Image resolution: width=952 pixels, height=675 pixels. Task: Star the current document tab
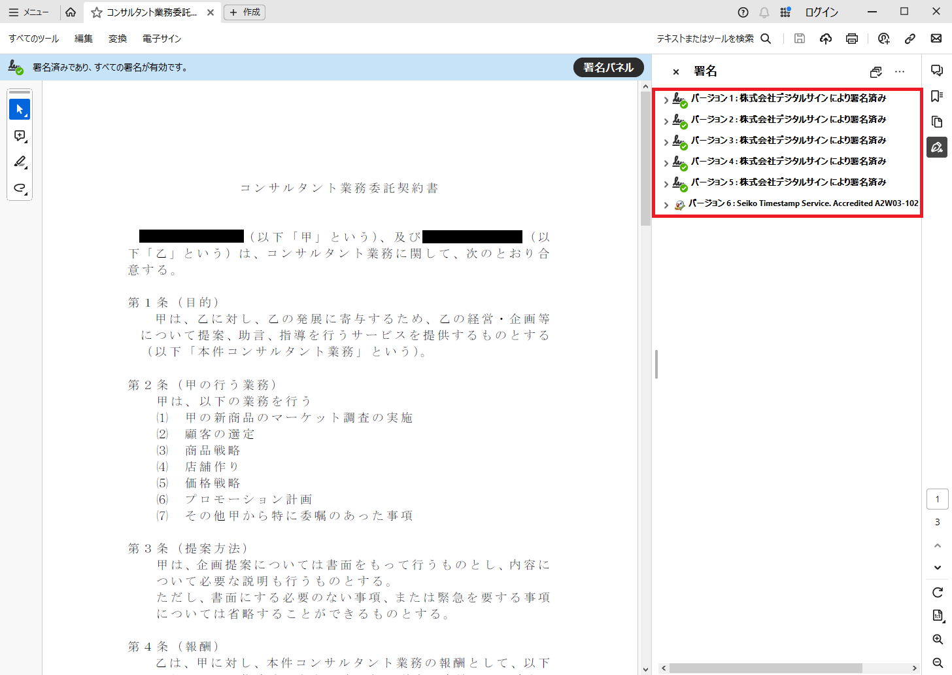[x=97, y=12]
